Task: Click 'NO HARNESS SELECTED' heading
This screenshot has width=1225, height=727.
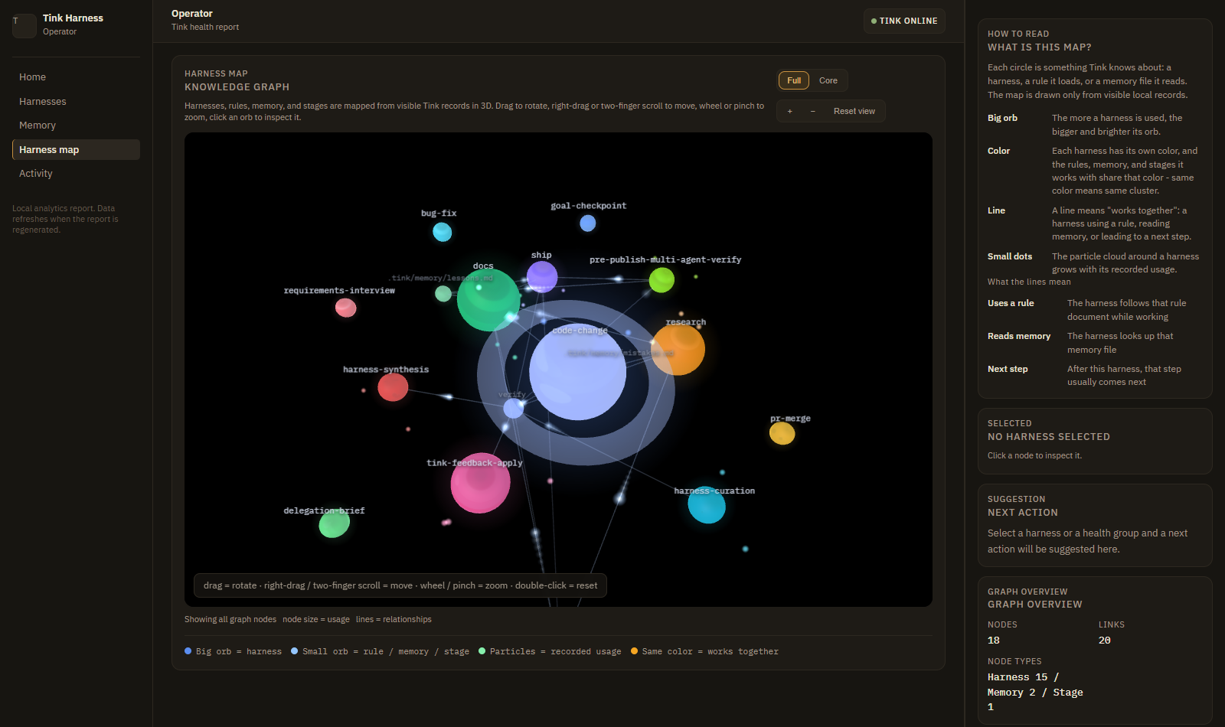Action: point(1049,437)
